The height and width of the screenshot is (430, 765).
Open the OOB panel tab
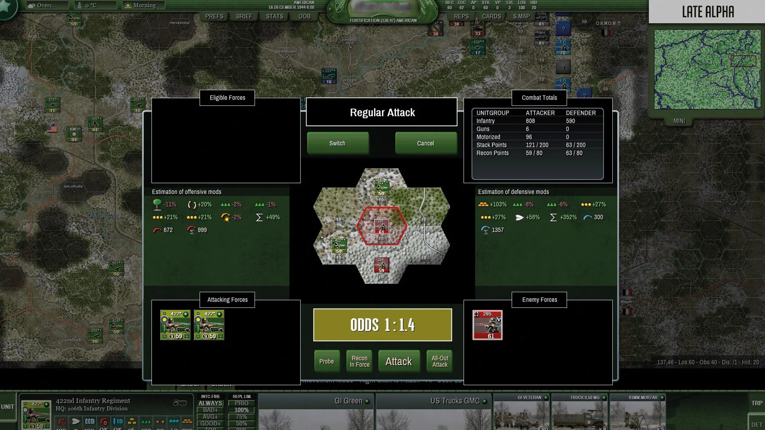click(304, 16)
